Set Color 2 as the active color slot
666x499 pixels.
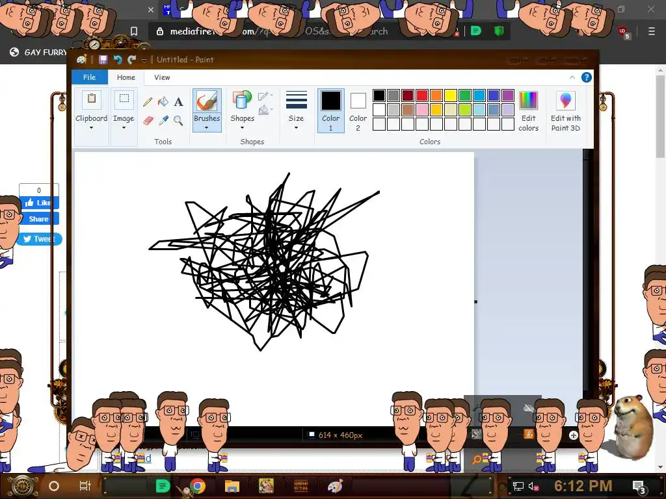358,110
